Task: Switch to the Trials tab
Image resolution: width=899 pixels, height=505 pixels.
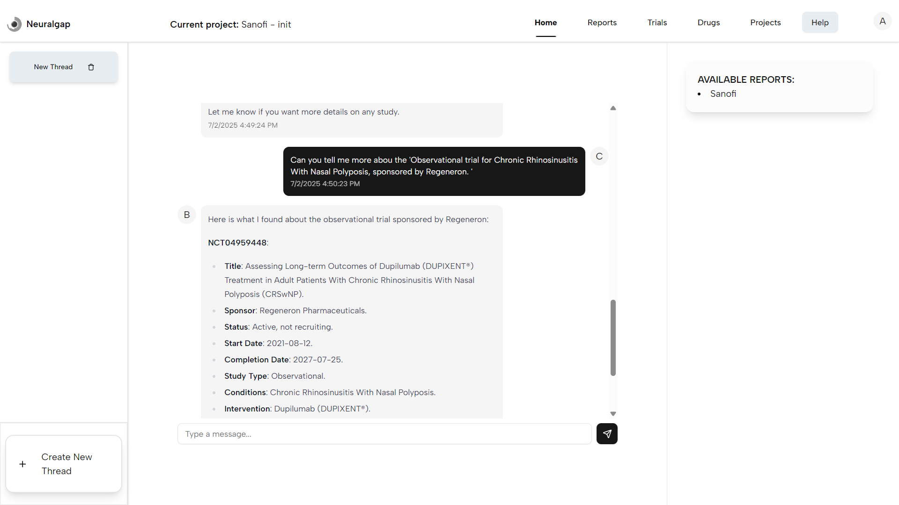Action: [657, 22]
